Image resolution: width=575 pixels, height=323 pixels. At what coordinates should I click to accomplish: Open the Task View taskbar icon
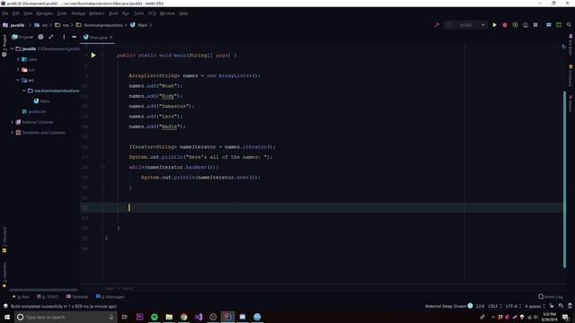[x=124, y=317]
